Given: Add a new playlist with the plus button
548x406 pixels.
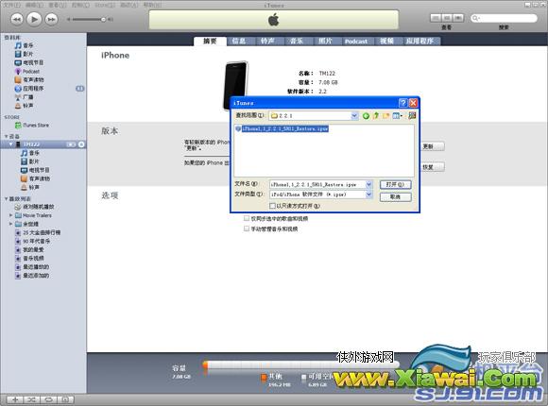Looking at the screenshot, I should point(15,399).
